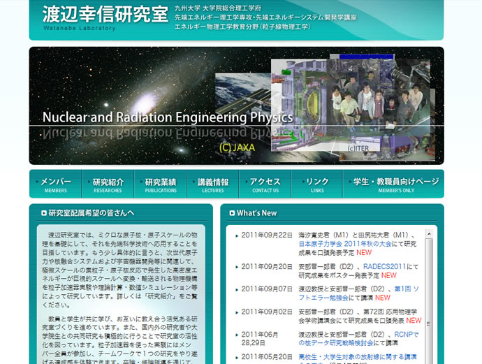The image size is (482, 364).
Task: Open the RCNPでの核データ研究戦略検討会 link
Action: click(x=359, y=338)
